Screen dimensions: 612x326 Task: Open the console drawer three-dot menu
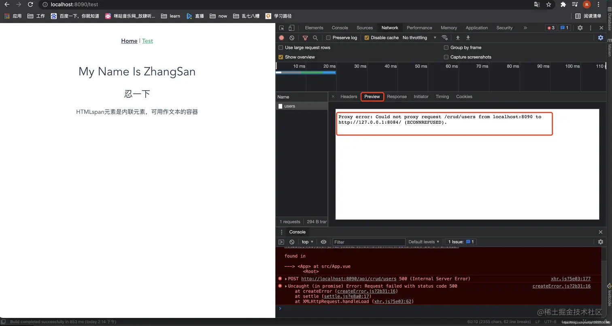point(282,232)
